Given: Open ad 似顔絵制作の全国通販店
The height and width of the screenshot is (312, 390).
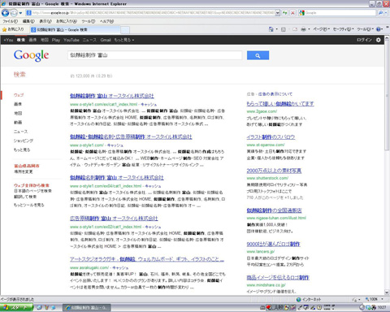Looking at the screenshot, I should [274, 210].
